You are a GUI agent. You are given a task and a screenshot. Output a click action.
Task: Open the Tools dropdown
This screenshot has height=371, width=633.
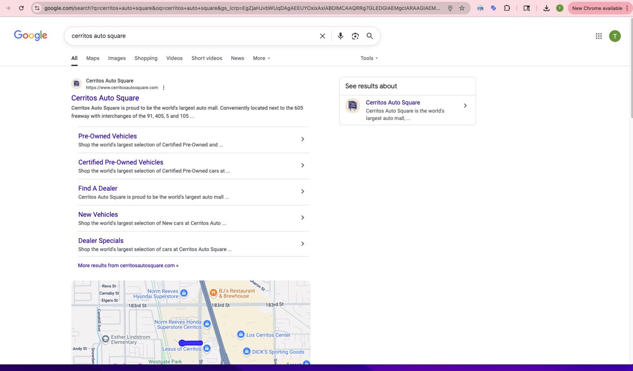pos(369,58)
